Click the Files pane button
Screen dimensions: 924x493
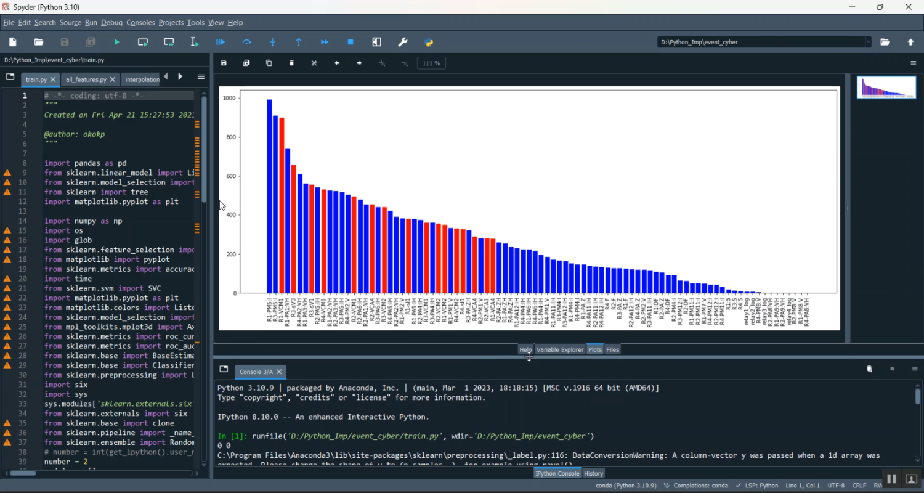coord(612,349)
